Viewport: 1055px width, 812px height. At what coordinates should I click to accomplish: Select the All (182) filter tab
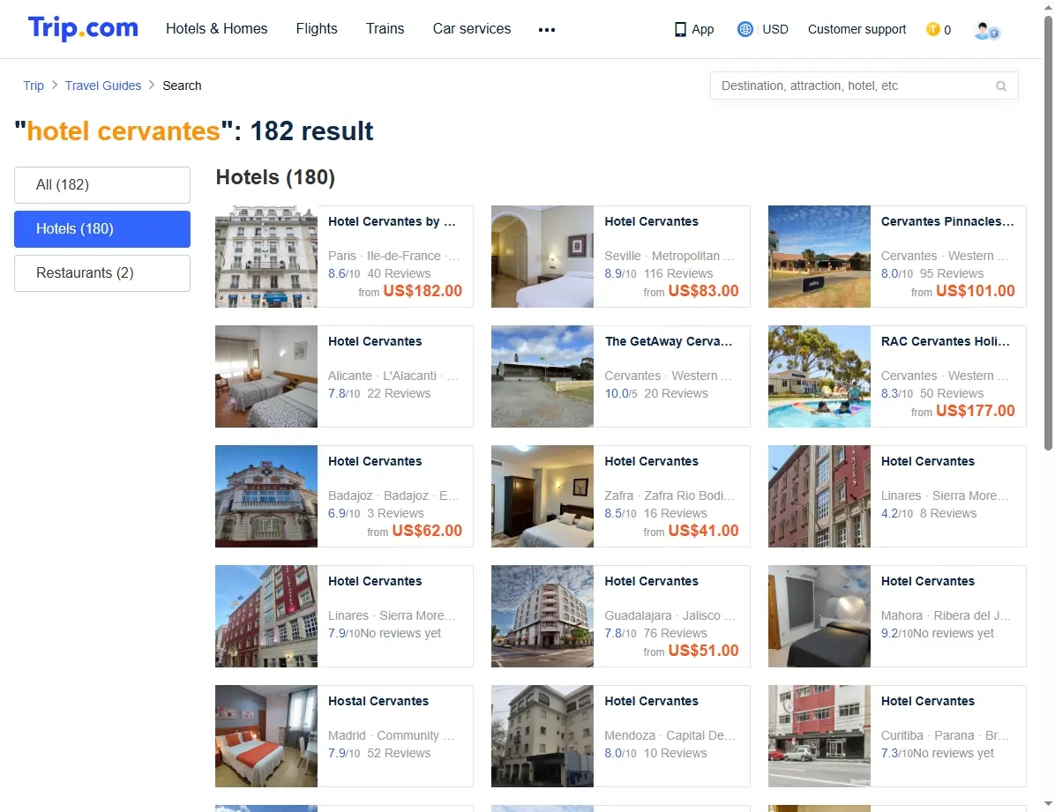tap(102, 185)
